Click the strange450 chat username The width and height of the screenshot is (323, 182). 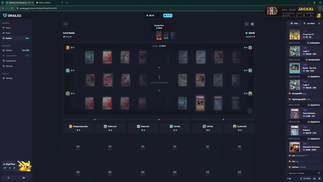point(297,94)
